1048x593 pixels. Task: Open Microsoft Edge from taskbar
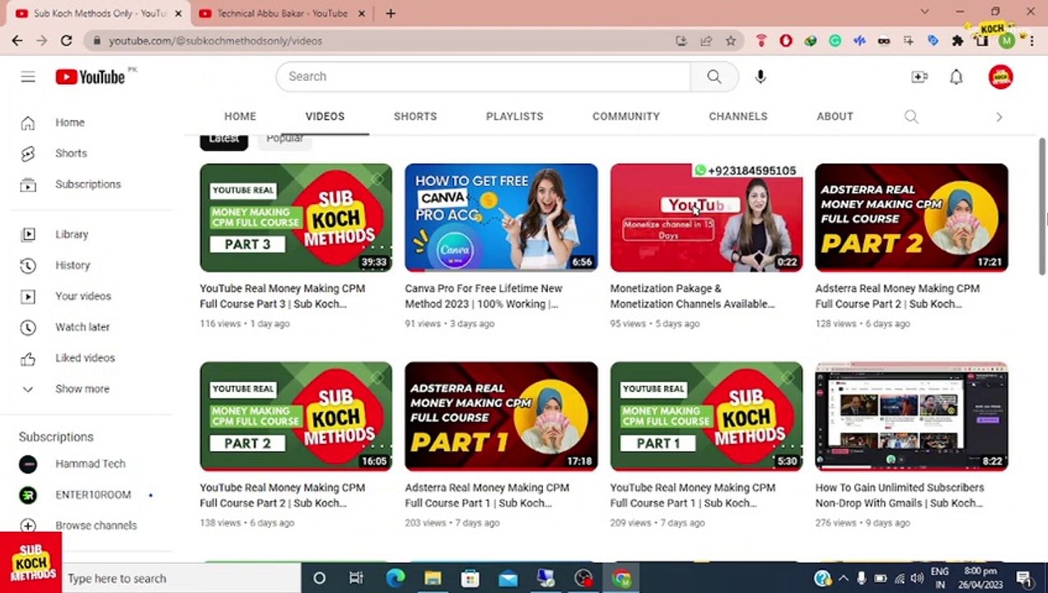point(395,578)
